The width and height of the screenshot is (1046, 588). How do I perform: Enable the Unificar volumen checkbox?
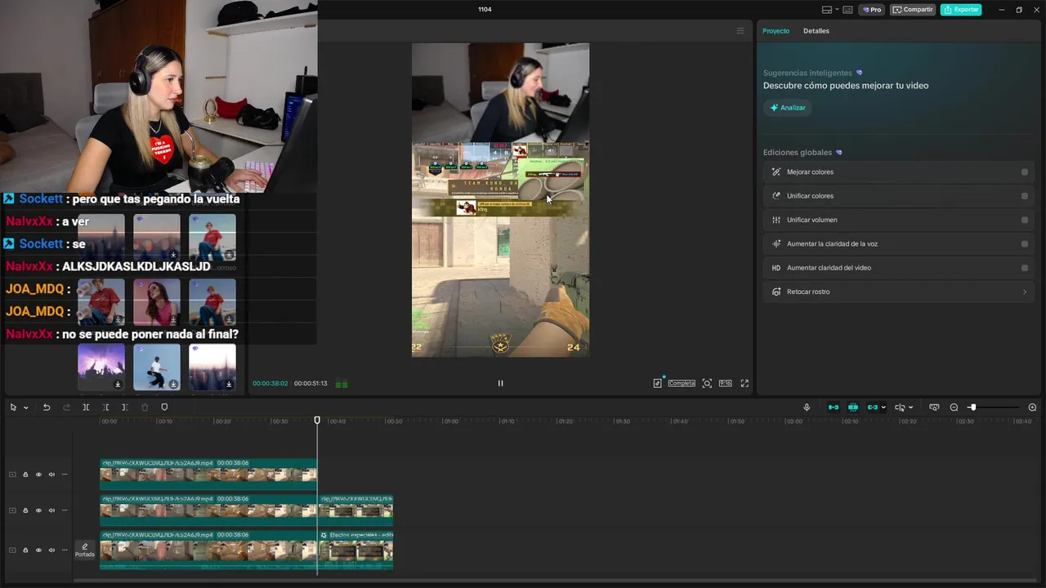1024,220
